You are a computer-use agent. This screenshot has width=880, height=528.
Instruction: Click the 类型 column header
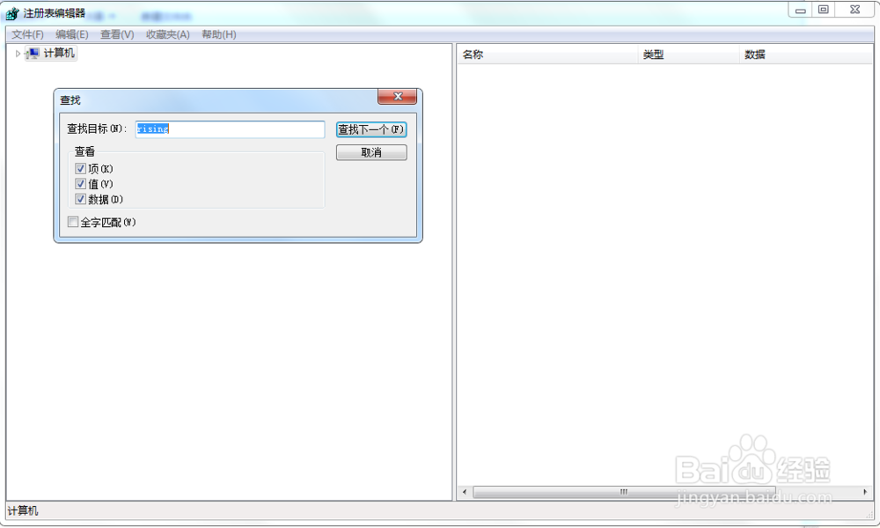click(x=689, y=55)
